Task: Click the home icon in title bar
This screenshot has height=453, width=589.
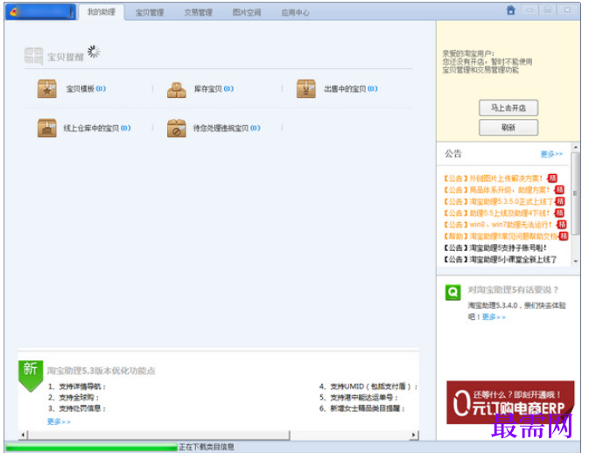Action: click(511, 10)
